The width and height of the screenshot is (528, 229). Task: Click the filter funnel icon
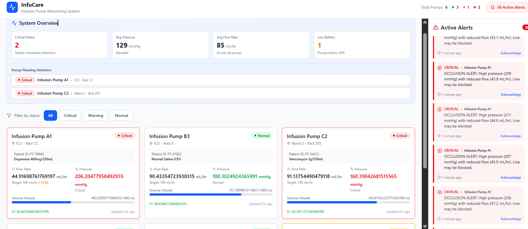coord(9,115)
